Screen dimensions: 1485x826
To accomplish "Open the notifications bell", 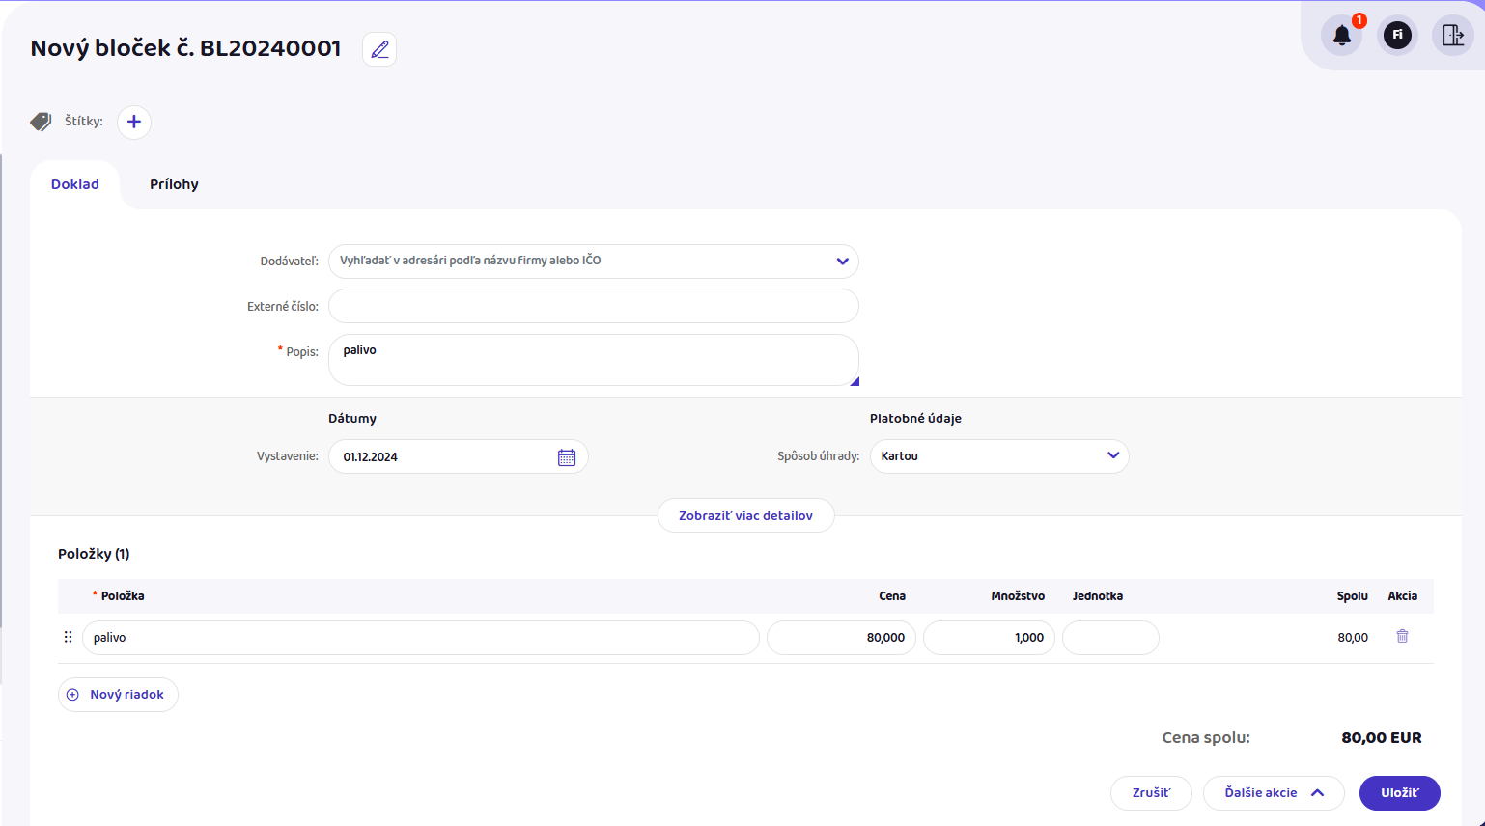I will tap(1341, 36).
